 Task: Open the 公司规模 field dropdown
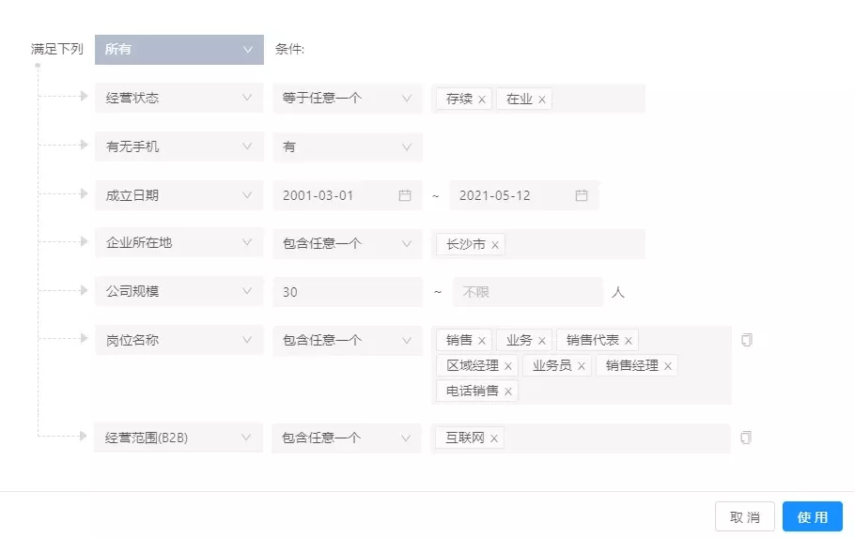179,291
